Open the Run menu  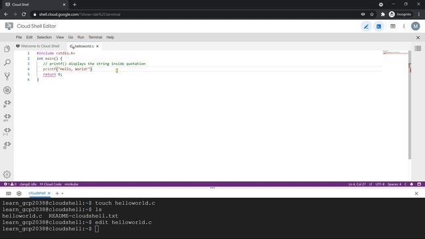click(x=81, y=37)
